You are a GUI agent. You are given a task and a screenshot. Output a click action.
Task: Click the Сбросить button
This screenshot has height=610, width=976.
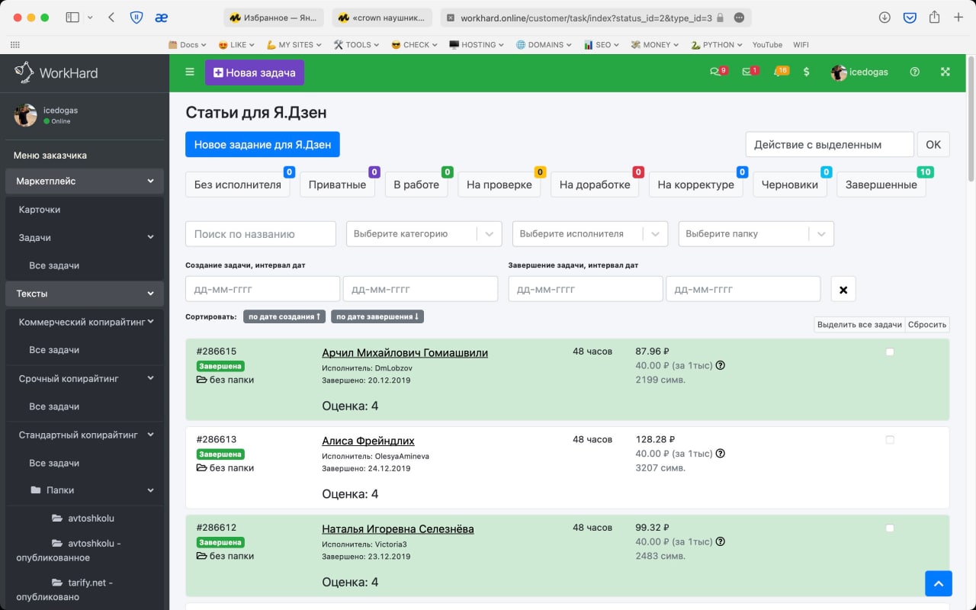927,324
